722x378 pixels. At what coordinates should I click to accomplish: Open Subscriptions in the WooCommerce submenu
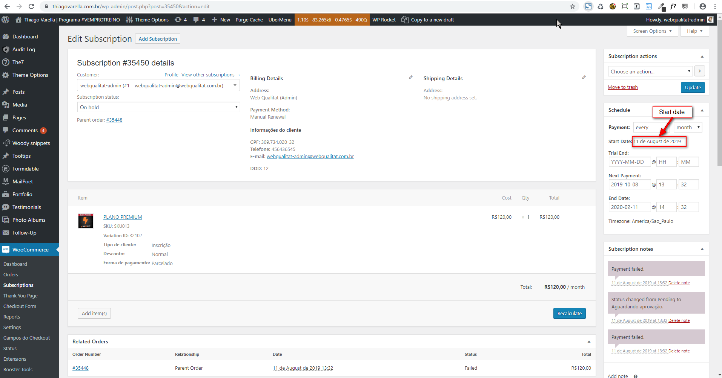click(18, 285)
